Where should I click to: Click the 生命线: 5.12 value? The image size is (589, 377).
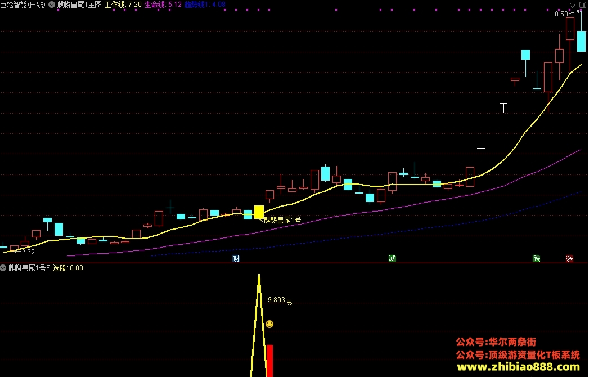point(163,5)
